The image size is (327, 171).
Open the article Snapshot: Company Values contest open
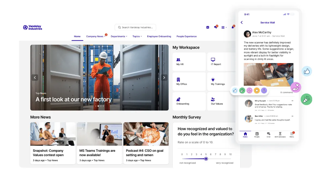53,153
